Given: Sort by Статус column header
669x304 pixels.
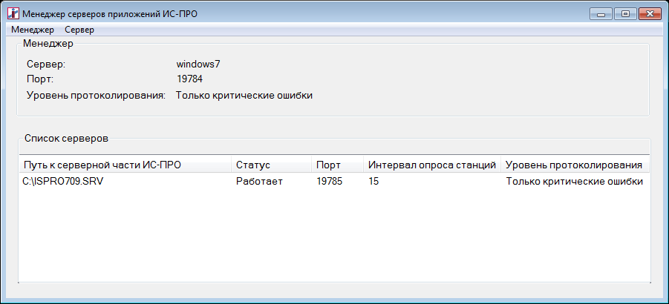Looking at the screenshot, I should pyautogui.click(x=271, y=165).
